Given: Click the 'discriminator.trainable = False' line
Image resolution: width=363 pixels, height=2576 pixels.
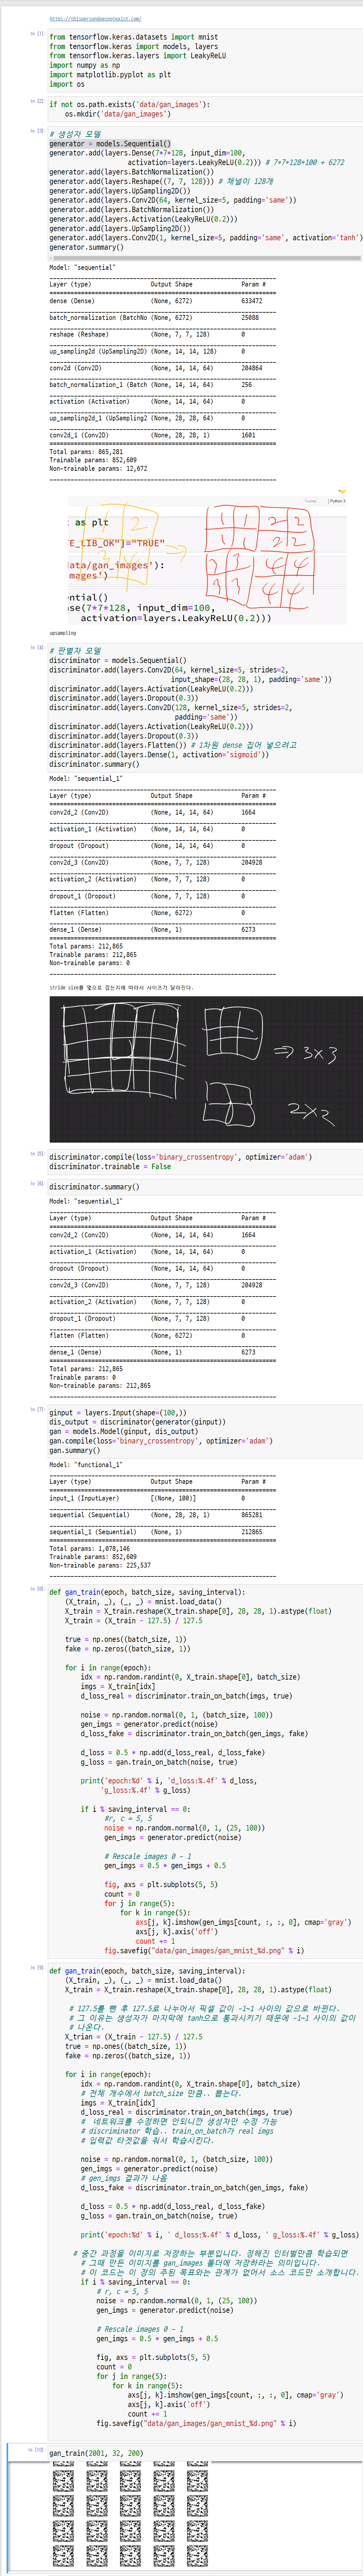Looking at the screenshot, I should [110, 1167].
